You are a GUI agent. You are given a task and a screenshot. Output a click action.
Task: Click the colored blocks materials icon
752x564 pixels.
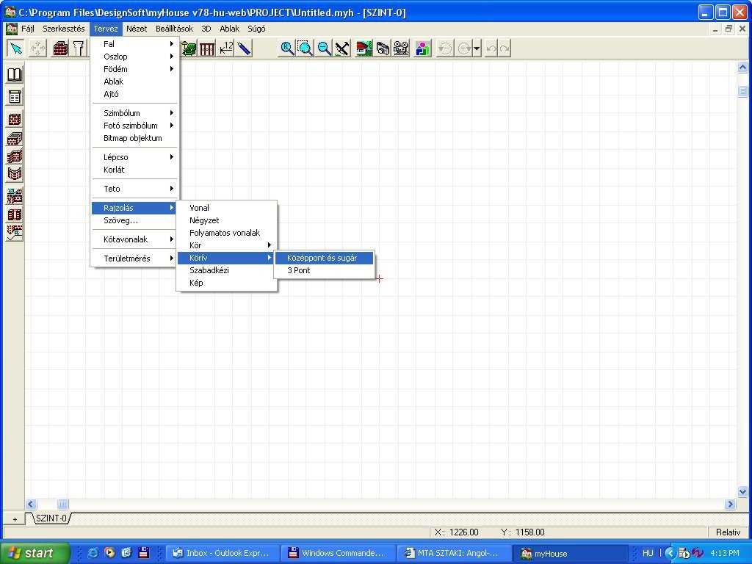tap(423, 48)
